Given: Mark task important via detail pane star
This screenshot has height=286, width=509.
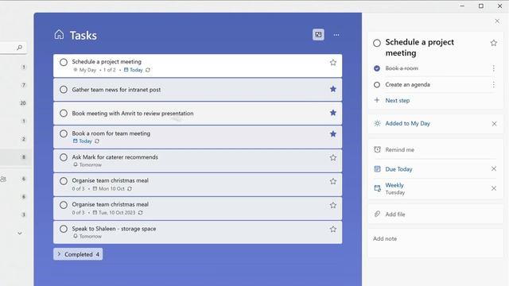Looking at the screenshot, I should pos(494,43).
